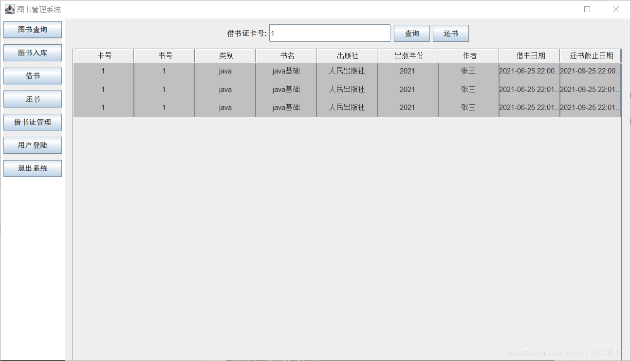Click the 卡号 column header
The height and width of the screenshot is (361, 631).
(x=103, y=55)
